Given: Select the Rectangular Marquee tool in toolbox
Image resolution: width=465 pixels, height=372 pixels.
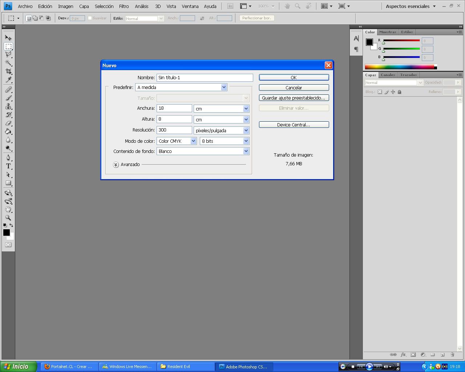Looking at the screenshot, I should (x=8, y=46).
